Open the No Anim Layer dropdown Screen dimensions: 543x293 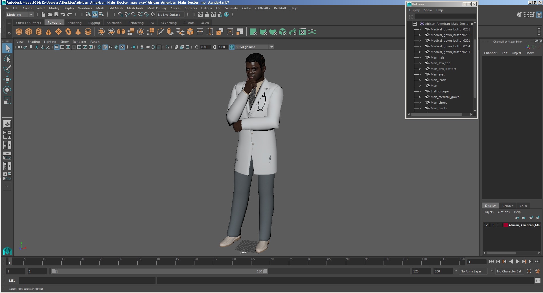tap(473, 271)
